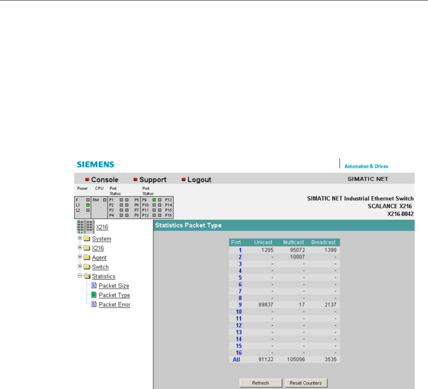
Task: Select port 12 in statistics table
Action: (239, 326)
